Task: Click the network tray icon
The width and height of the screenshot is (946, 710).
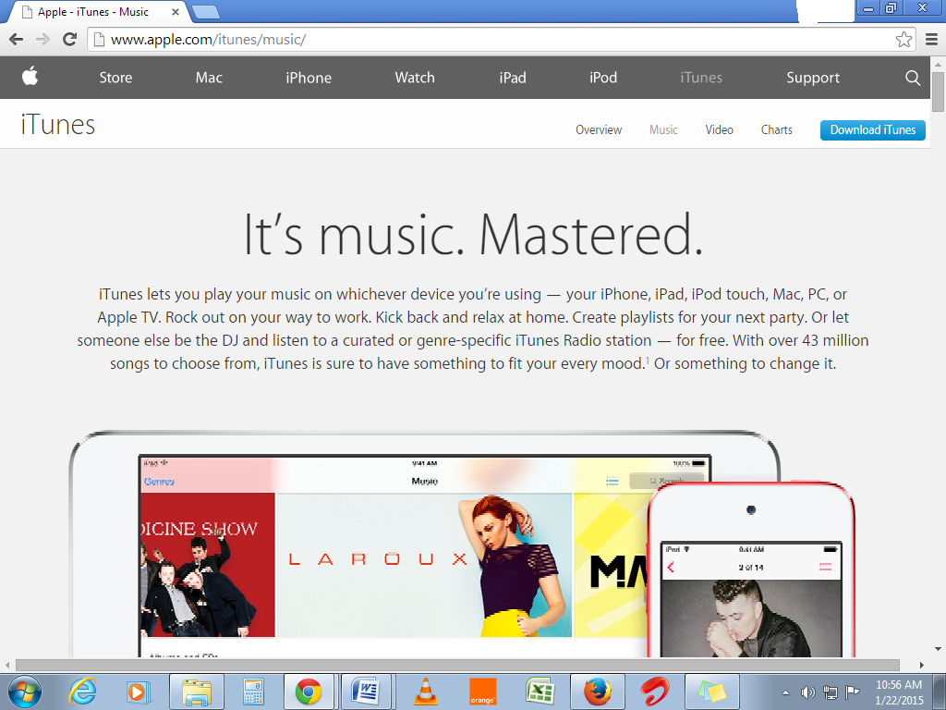Action: pos(831,692)
